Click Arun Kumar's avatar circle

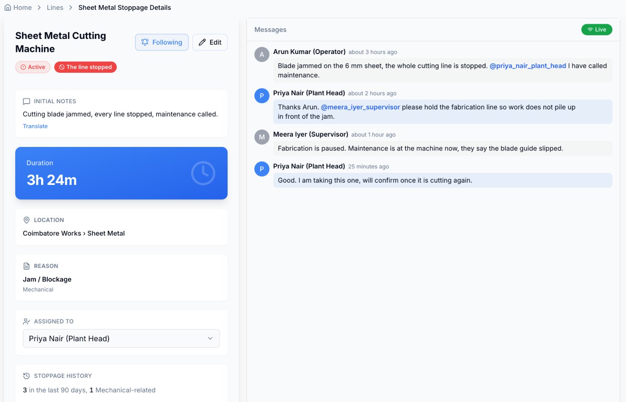[x=262, y=54]
